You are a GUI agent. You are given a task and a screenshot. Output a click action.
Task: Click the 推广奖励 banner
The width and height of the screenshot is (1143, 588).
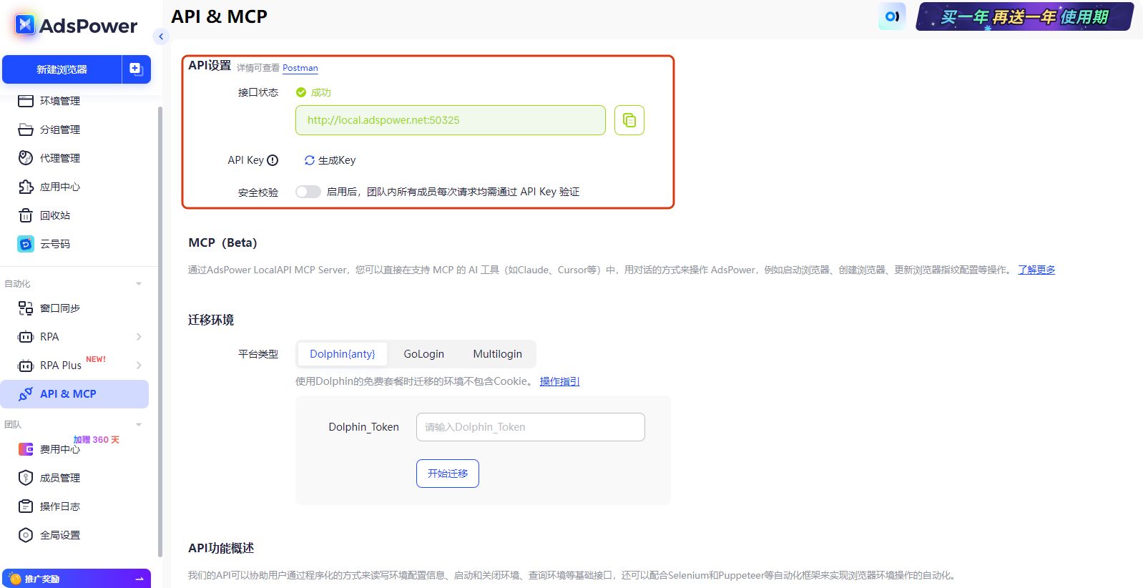coord(77,579)
